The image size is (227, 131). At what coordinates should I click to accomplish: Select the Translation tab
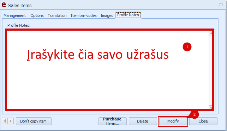pos(57,15)
